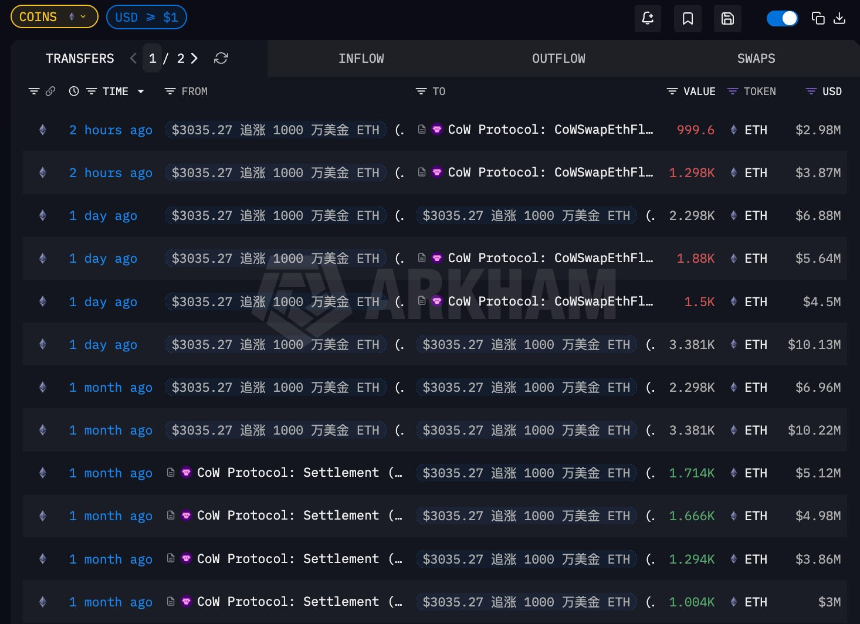Click the download icon
The image size is (860, 624).
pos(839,18)
